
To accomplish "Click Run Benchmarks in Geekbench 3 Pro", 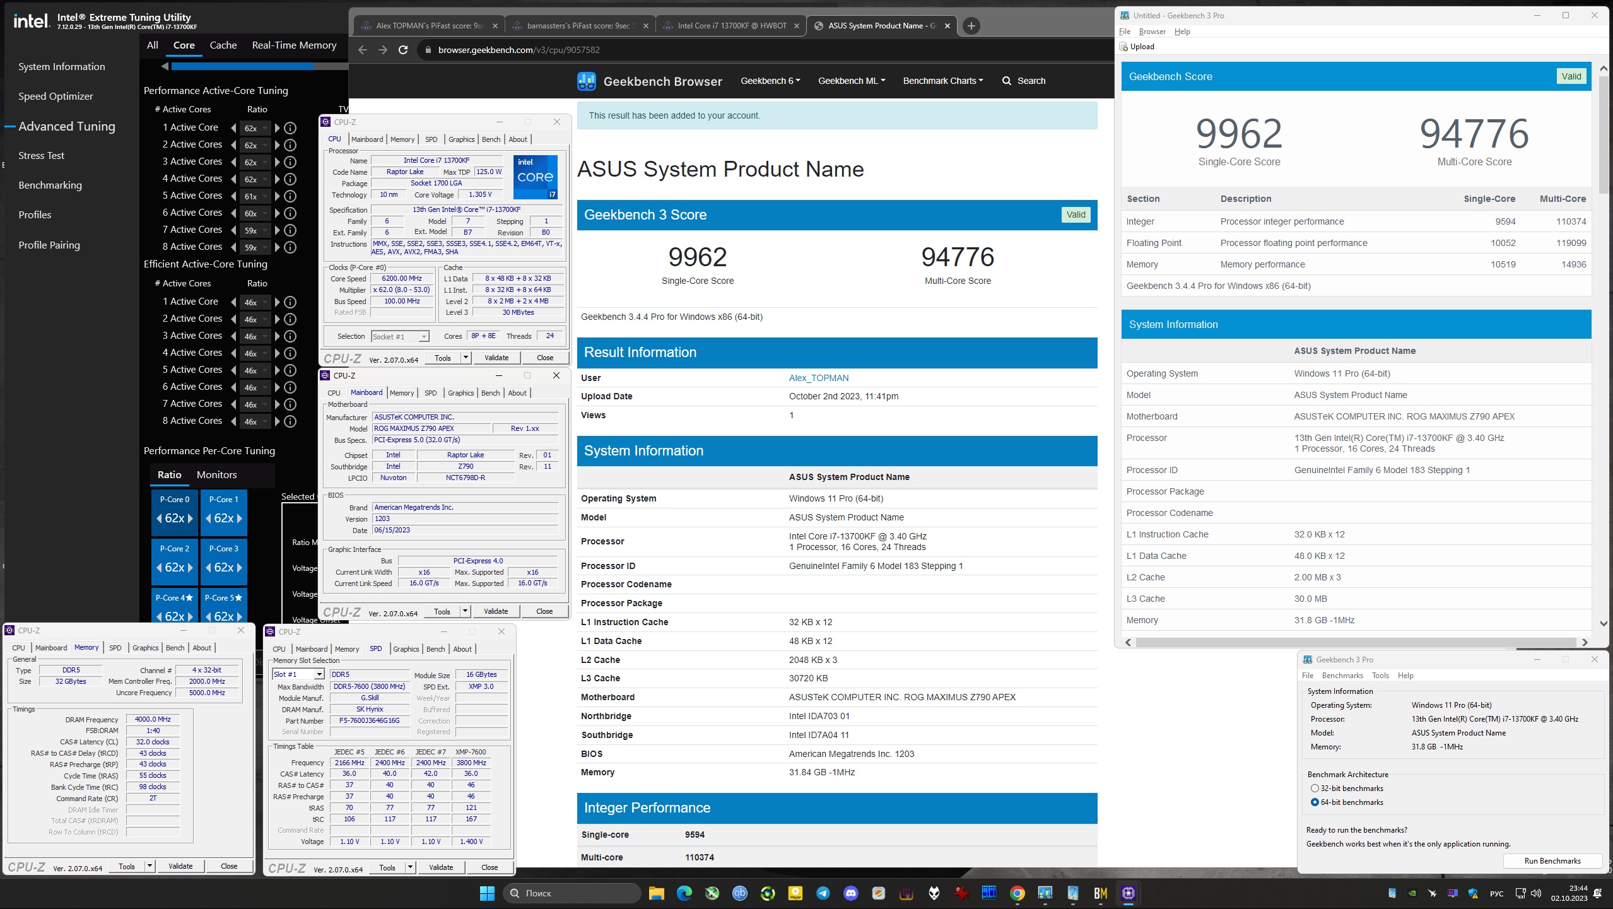I will coord(1552,861).
